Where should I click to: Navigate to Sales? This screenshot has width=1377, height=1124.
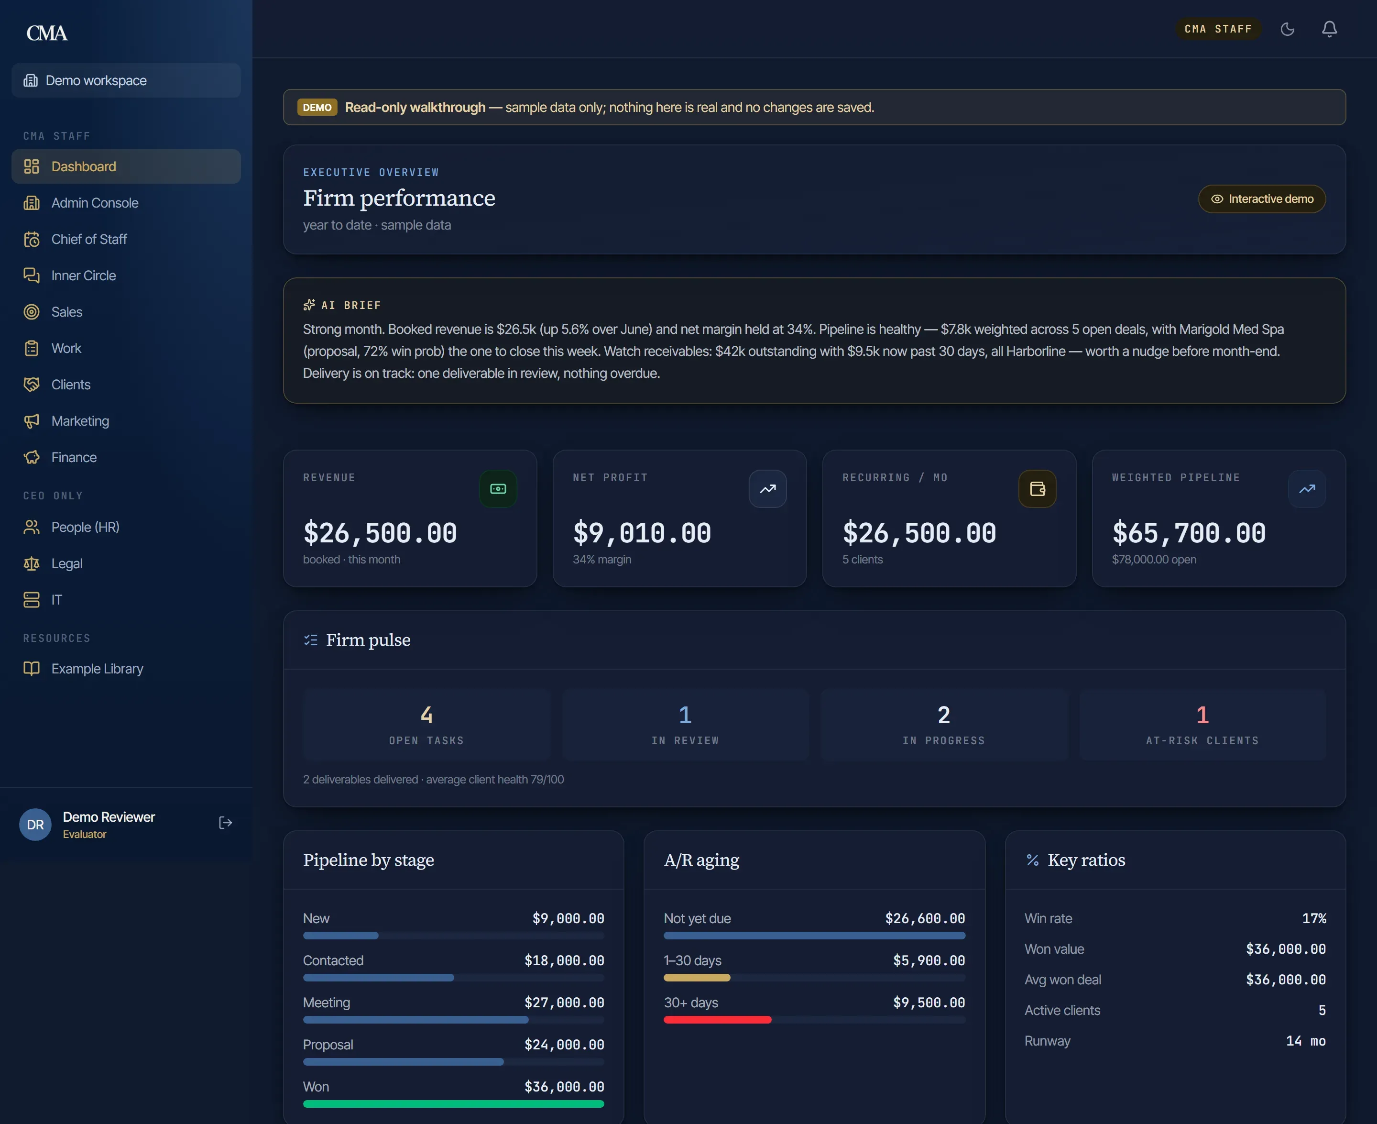126,311
